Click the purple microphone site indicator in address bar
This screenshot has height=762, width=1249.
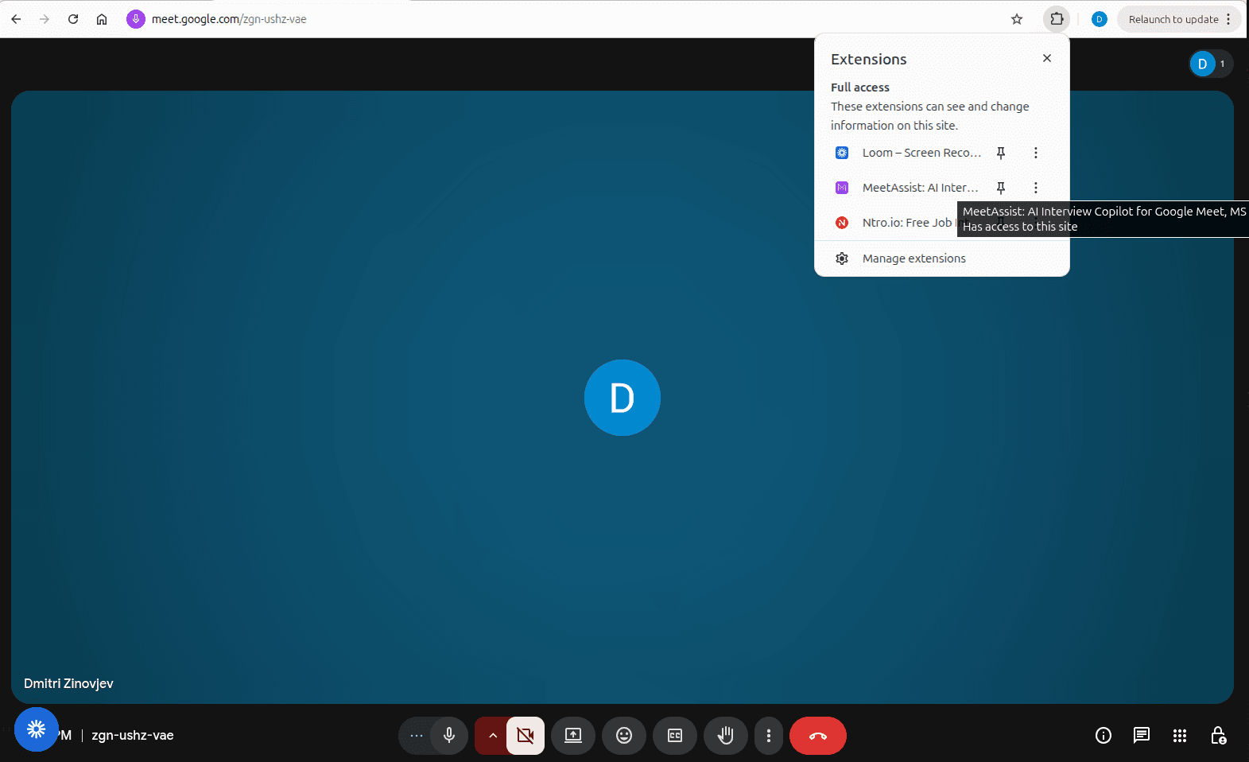coord(136,19)
